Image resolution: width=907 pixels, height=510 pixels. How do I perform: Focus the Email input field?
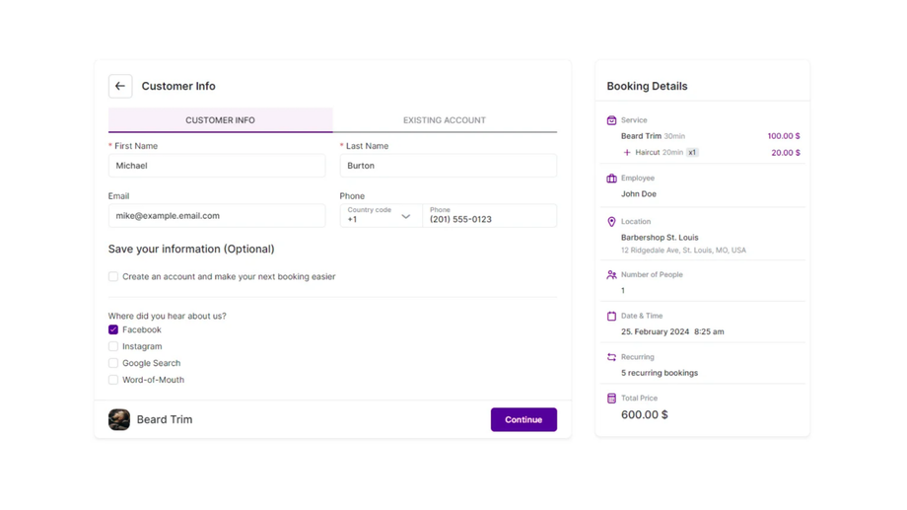pos(217,216)
